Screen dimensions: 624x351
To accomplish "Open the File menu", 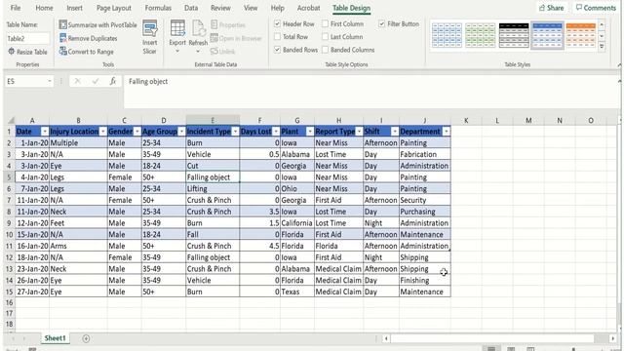I will tap(16, 8).
